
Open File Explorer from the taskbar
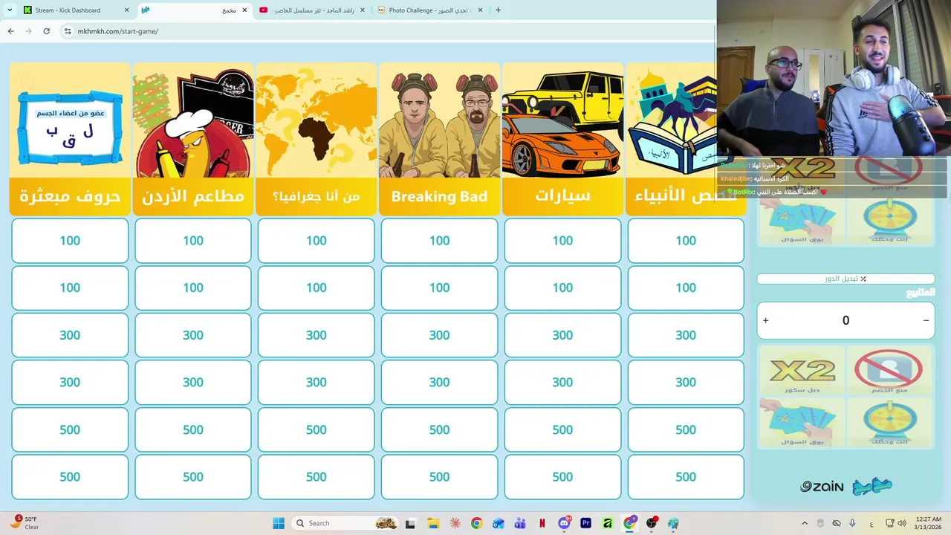click(432, 523)
